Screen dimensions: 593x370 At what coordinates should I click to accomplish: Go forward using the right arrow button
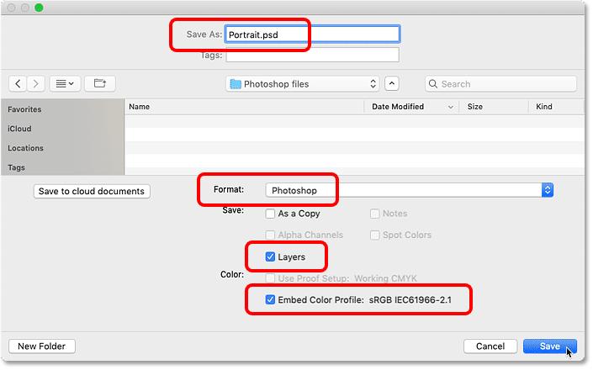pyautogui.click(x=35, y=83)
